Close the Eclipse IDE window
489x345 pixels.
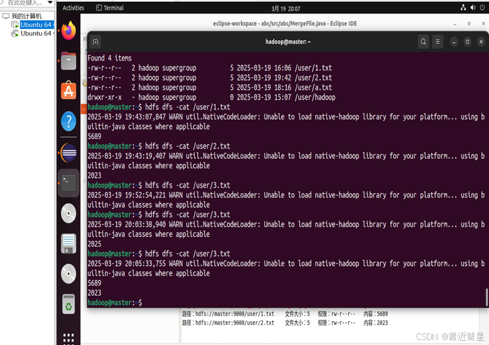click(x=483, y=24)
